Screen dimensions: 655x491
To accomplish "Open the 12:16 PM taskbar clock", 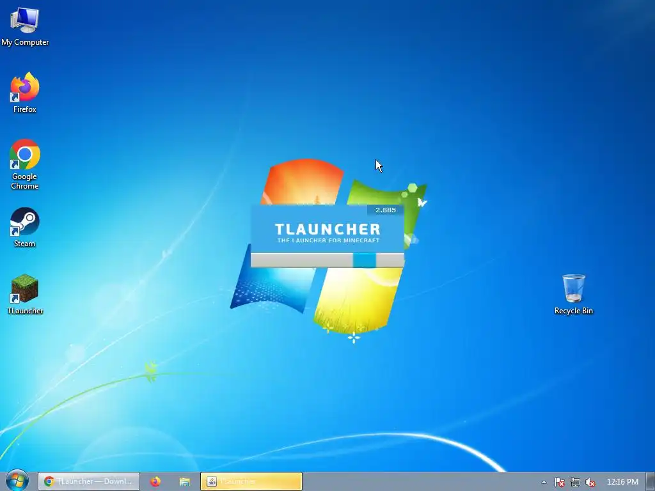I will click(x=622, y=482).
